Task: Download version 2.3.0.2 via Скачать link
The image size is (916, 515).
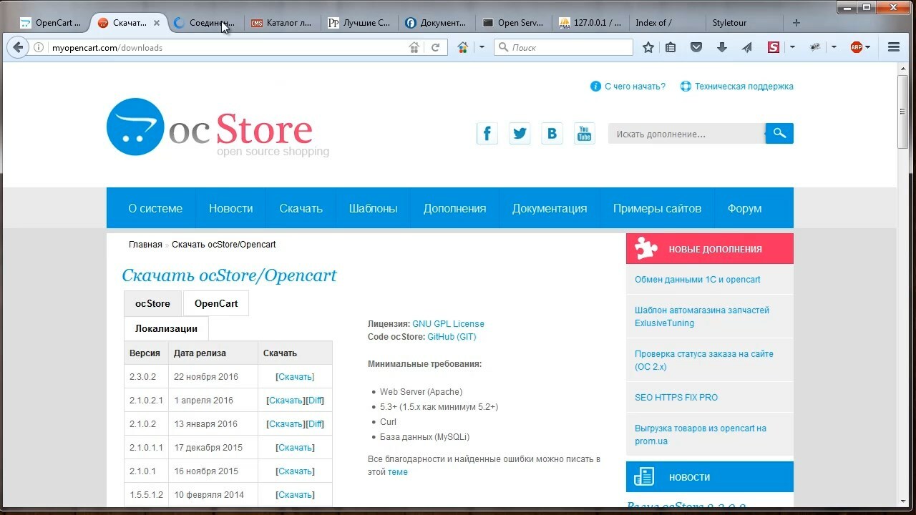Action: (295, 377)
